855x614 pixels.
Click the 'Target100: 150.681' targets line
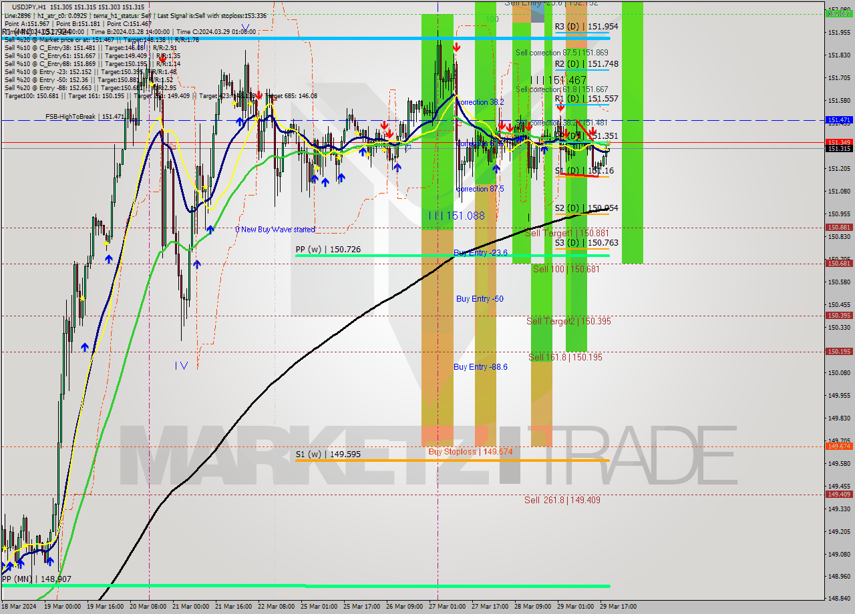click(x=161, y=96)
